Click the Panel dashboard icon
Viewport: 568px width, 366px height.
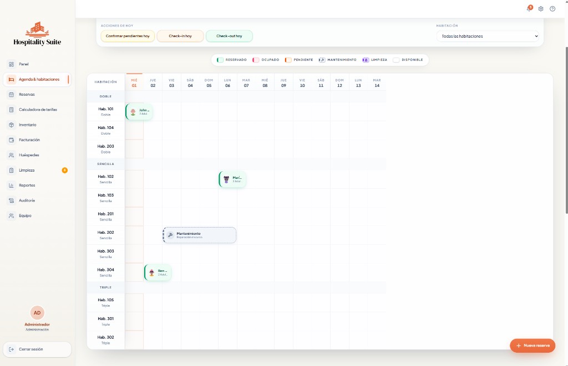pos(12,64)
